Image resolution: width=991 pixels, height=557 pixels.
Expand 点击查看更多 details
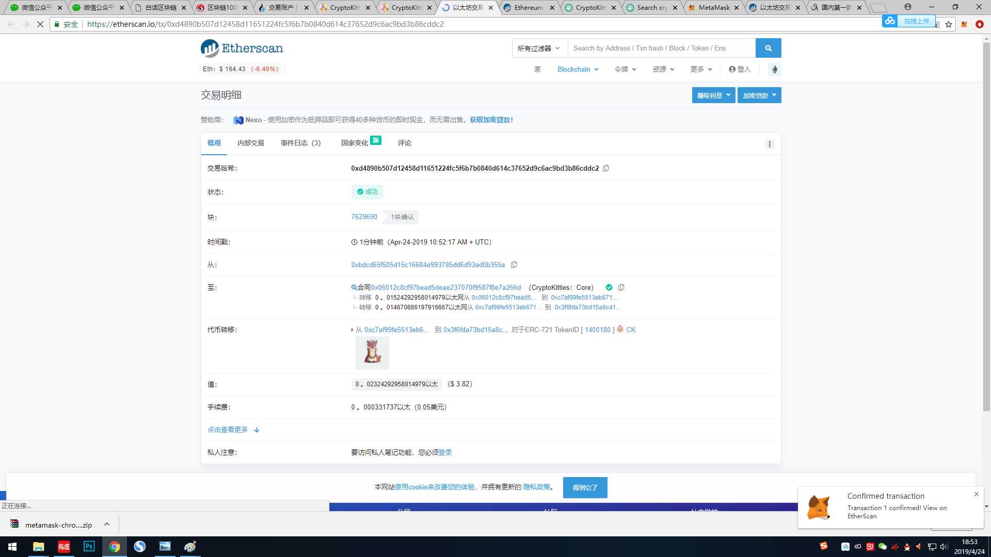pos(233,430)
